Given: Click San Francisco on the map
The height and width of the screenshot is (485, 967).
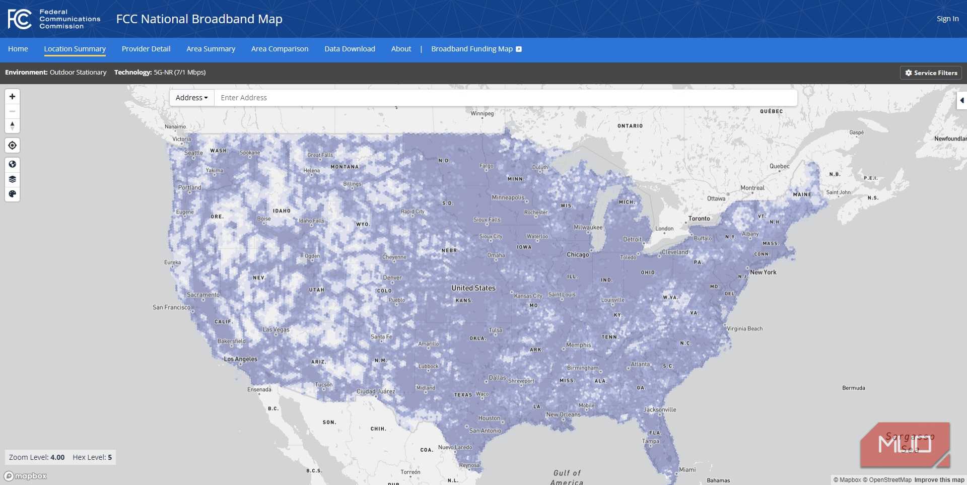Looking at the screenshot, I should click(171, 308).
